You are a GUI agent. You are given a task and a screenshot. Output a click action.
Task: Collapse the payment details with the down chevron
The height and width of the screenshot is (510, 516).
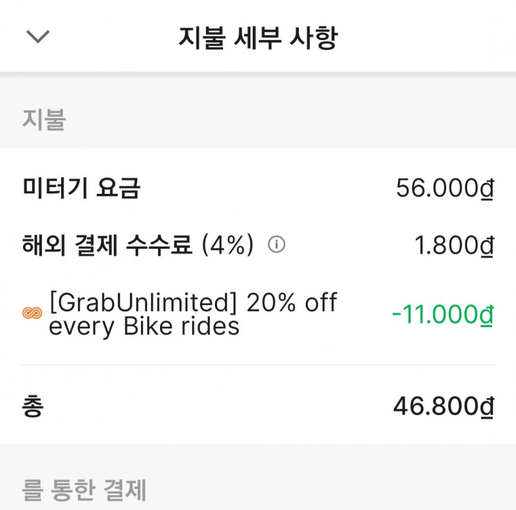tap(38, 37)
